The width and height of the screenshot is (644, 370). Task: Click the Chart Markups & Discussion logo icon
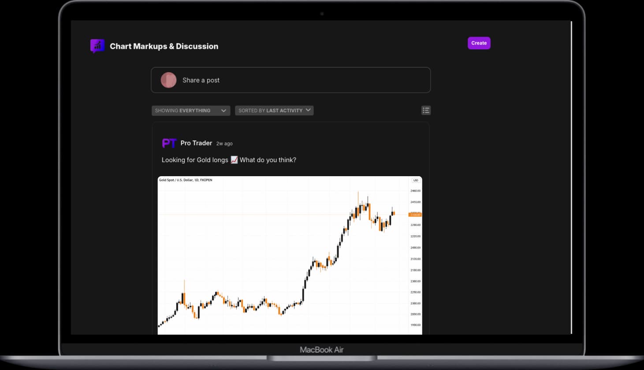(x=97, y=46)
